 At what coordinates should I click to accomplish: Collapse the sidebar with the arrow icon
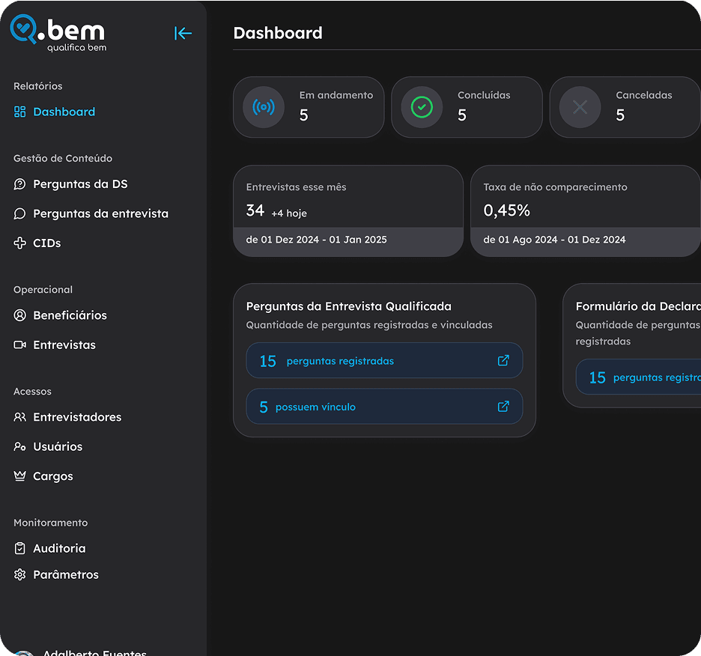[183, 33]
